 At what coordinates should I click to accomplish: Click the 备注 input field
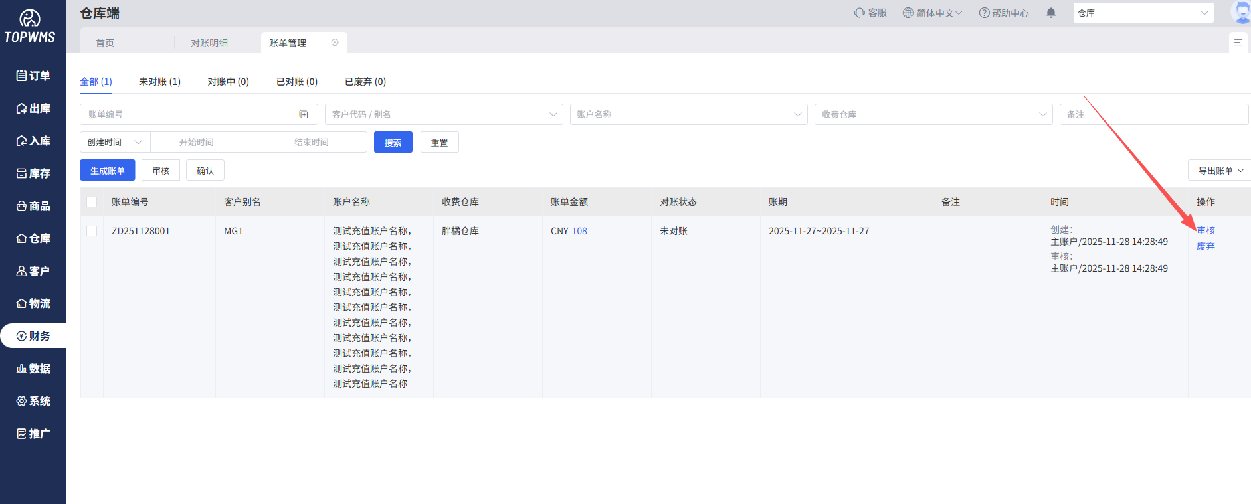click(x=1153, y=114)
